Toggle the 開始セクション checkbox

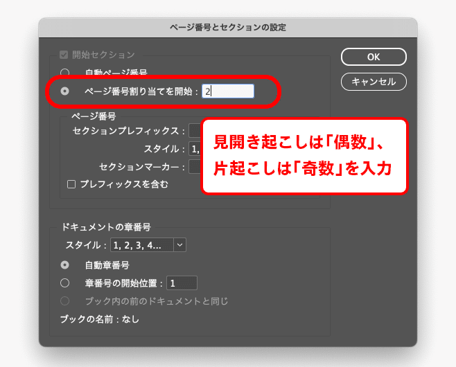click(64, 55)
